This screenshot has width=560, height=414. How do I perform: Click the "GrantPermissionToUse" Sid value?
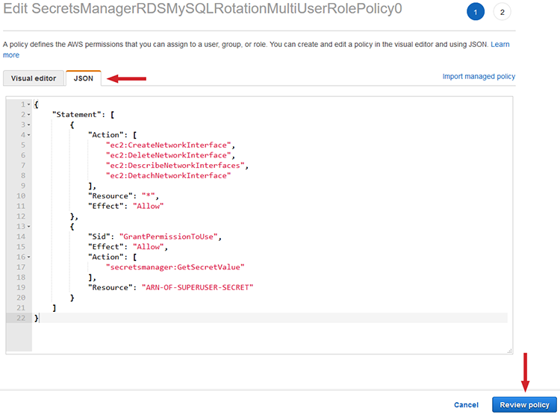pyautogui.click(x=168, y=236)
